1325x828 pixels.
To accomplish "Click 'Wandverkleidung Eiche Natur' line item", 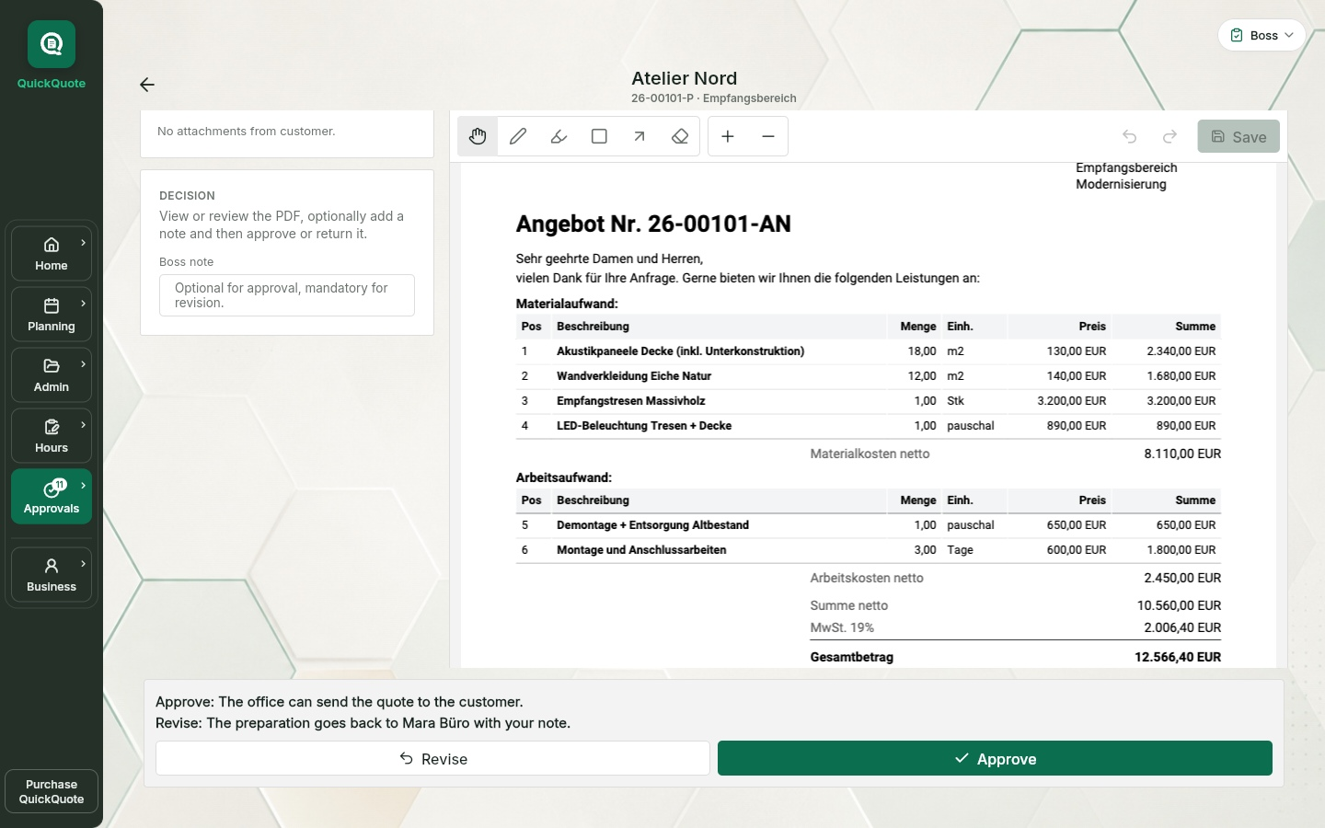I will 634,376.
